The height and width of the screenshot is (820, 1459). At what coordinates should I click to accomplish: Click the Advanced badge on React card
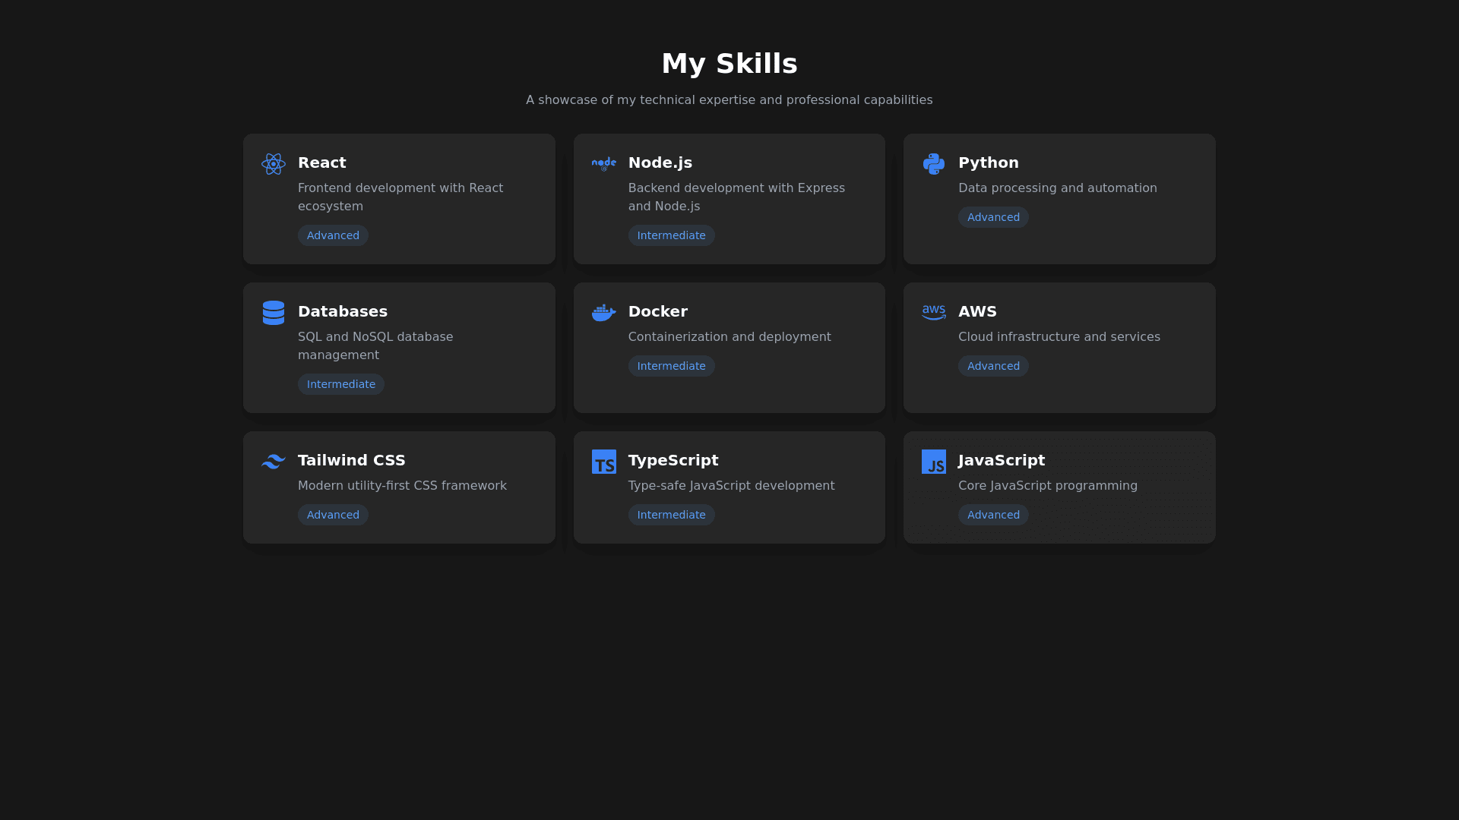[x=333, y=235]
